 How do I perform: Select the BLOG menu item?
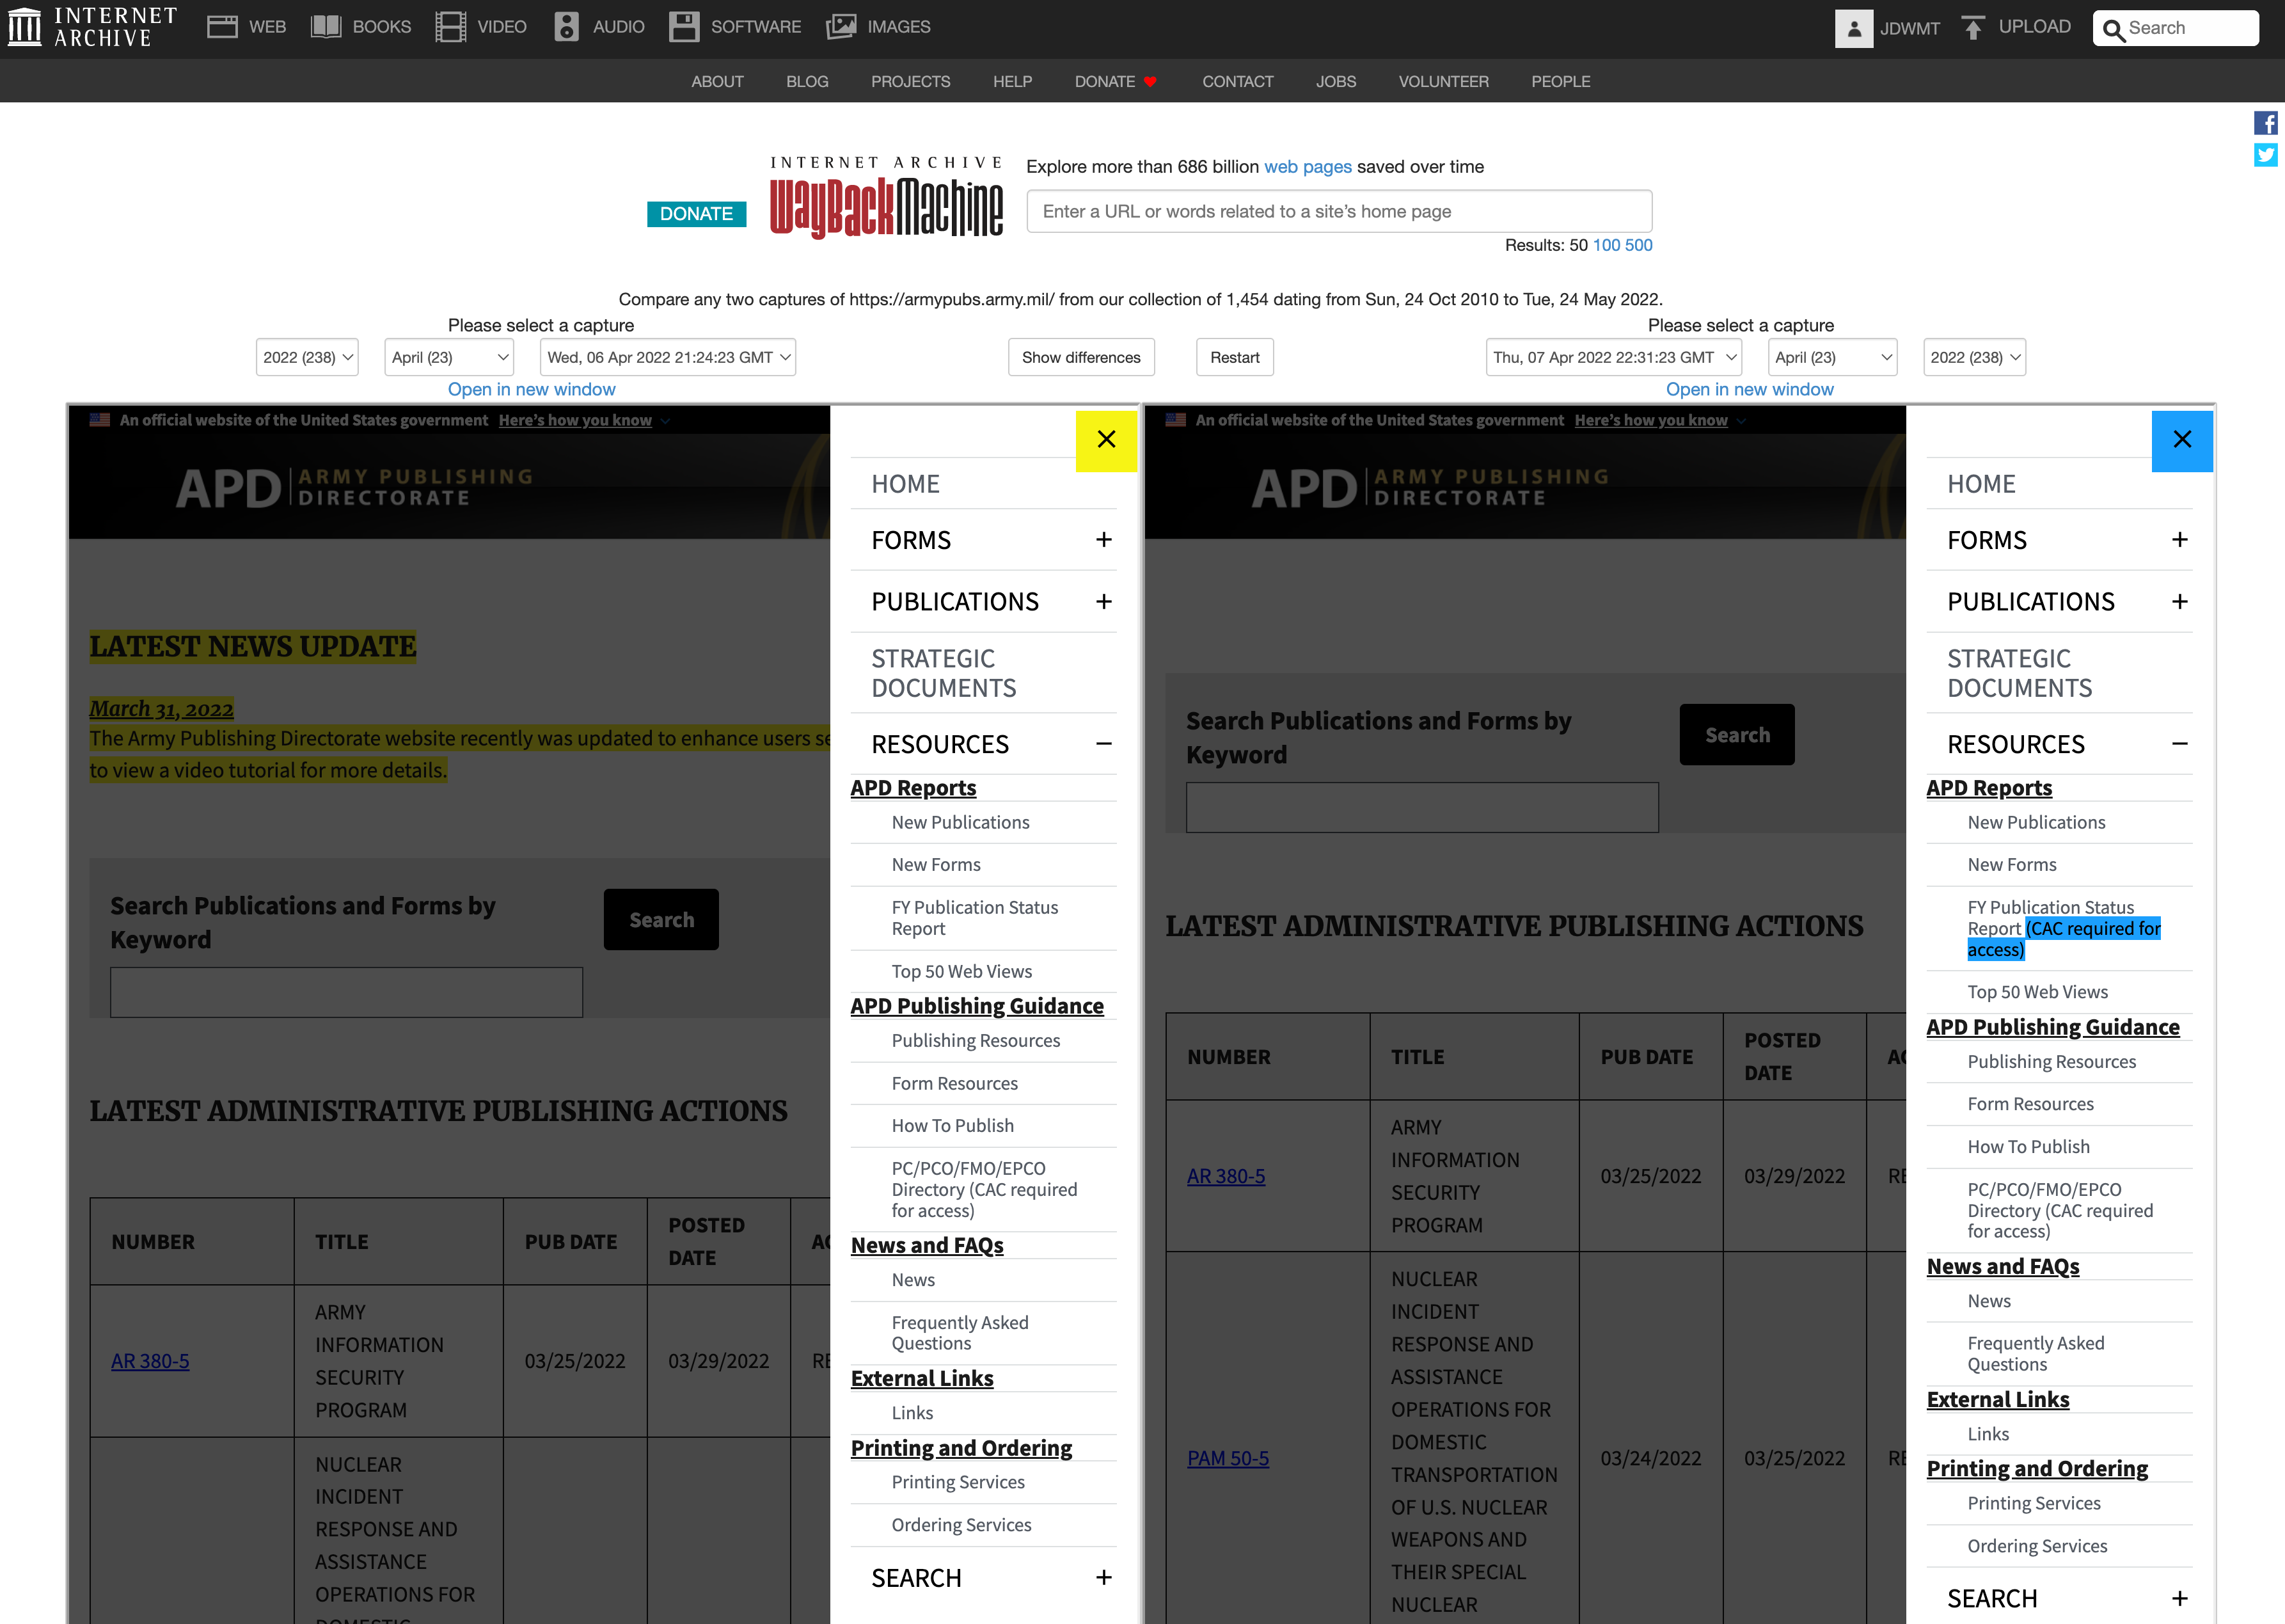[x=807, y=82]
